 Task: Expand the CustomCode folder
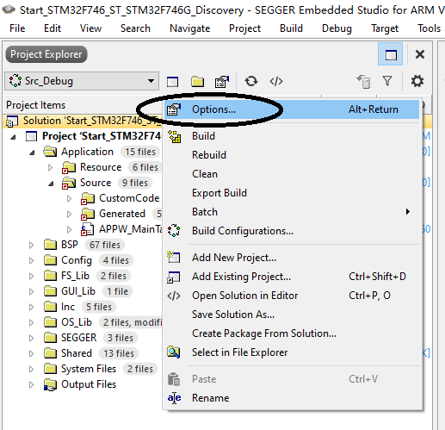click(x=69, y=198)
